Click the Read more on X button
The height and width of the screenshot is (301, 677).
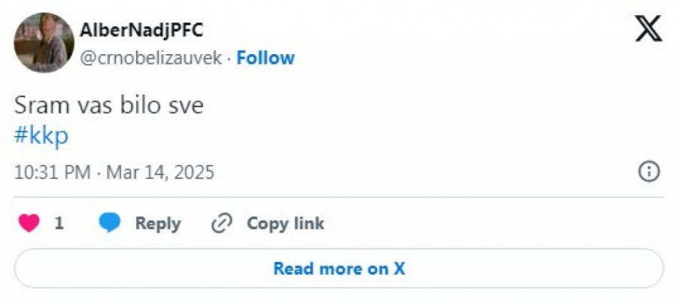[x=338, y=269]
